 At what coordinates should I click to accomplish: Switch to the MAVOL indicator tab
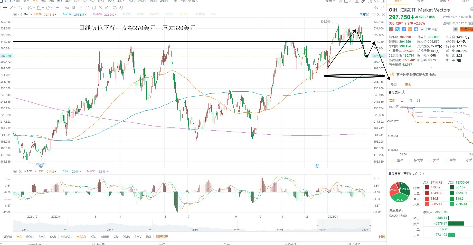point(66,237)
